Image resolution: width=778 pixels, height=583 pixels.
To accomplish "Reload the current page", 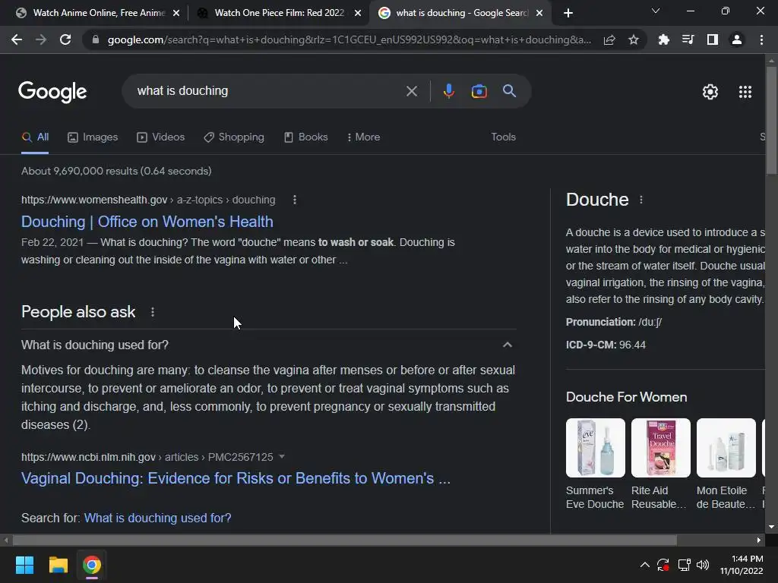I will coord(65,39).
